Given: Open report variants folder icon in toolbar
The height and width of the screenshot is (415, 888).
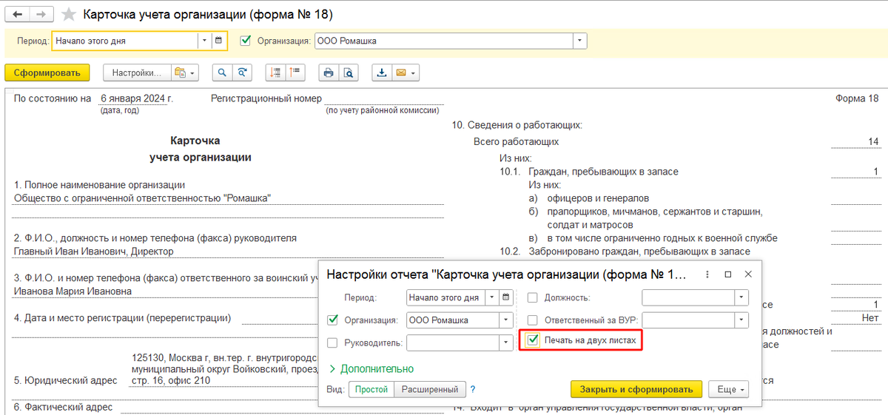Looking at the screenshot, I should [180, 72].
